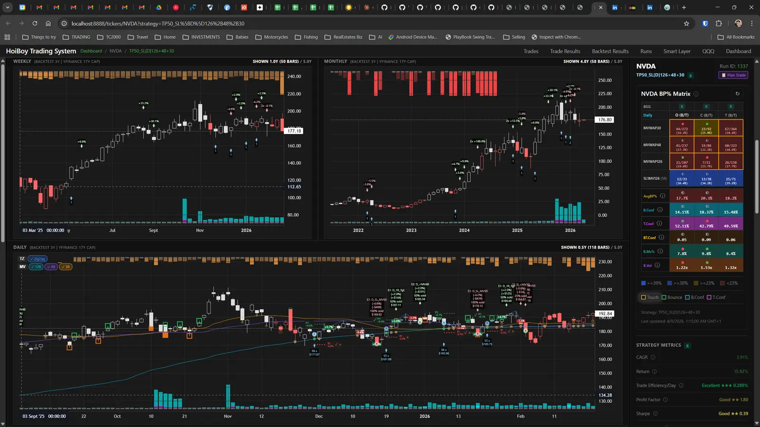Open the Trades navigation tab
Screen dimensions: 760x427
coord(531,51)
